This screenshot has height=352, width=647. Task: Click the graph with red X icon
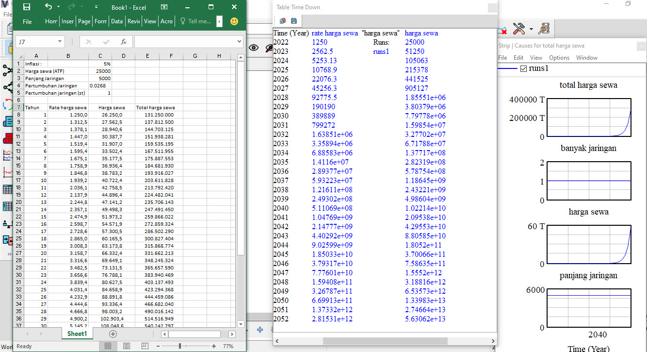point(502,31)
